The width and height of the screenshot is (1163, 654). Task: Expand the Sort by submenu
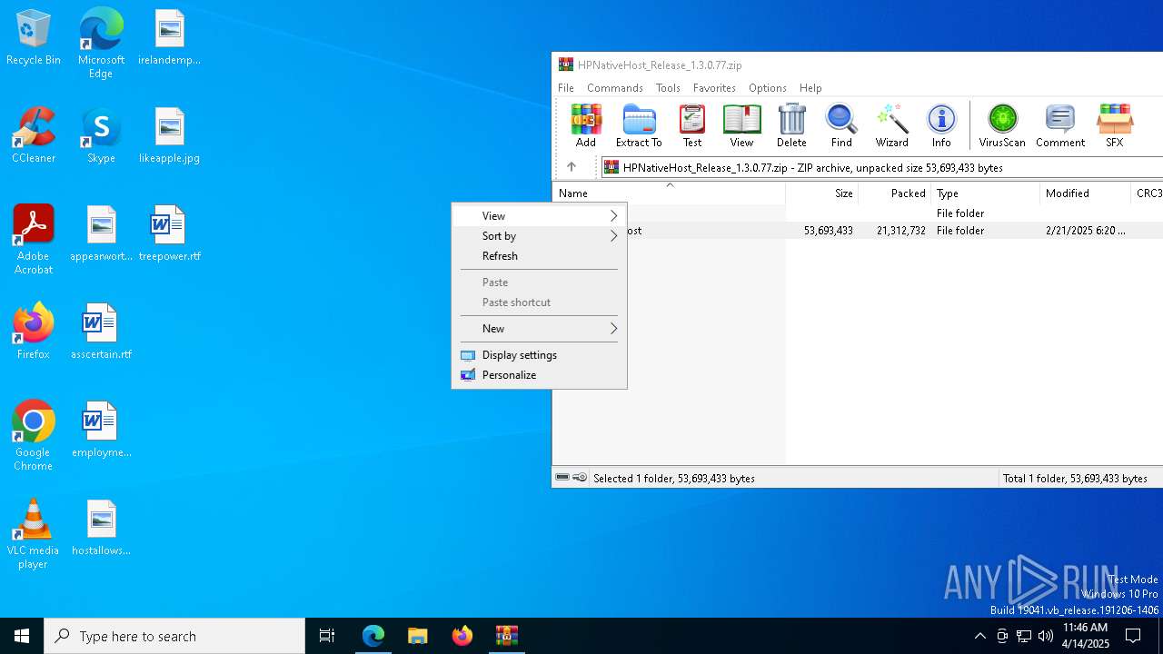539,235
